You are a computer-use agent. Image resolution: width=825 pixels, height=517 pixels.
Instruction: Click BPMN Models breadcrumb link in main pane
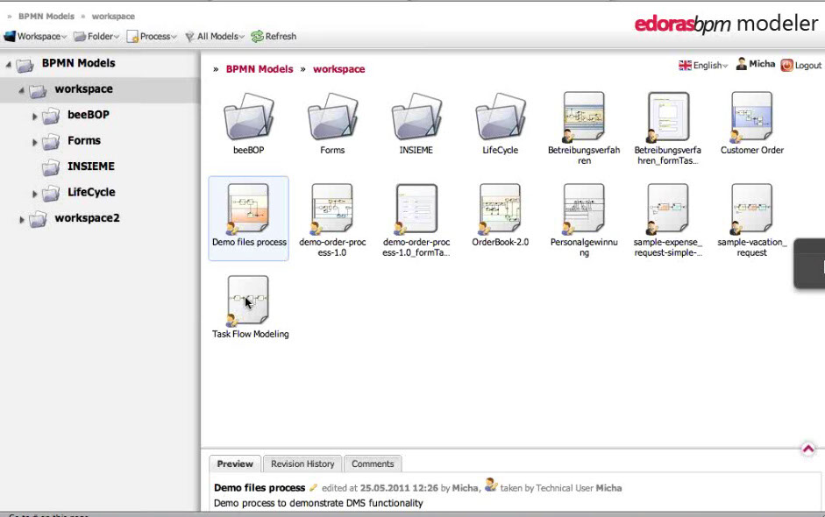coord(260,69)
